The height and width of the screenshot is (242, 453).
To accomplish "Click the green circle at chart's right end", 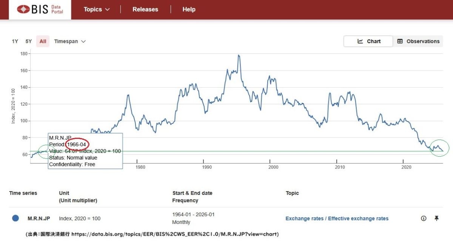I will pos(439,148).
